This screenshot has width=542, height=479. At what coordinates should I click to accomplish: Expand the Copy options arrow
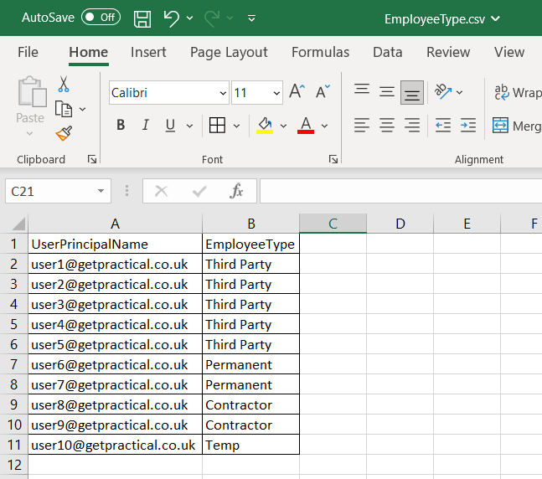pyautogui.click(x=82, y=109)
